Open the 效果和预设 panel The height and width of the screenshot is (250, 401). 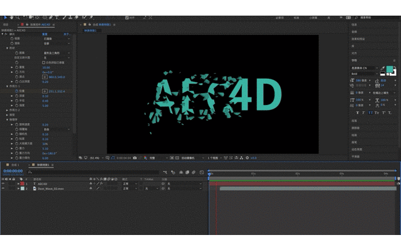pyautogui.click(x=358, y=39)
